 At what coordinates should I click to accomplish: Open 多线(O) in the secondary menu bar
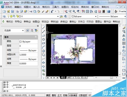[64, 22]
